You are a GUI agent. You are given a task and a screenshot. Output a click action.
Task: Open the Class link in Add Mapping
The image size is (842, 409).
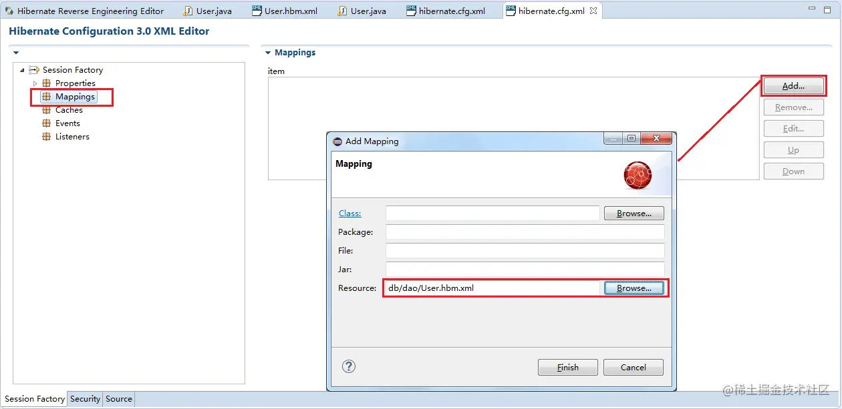tap(349, 214)
